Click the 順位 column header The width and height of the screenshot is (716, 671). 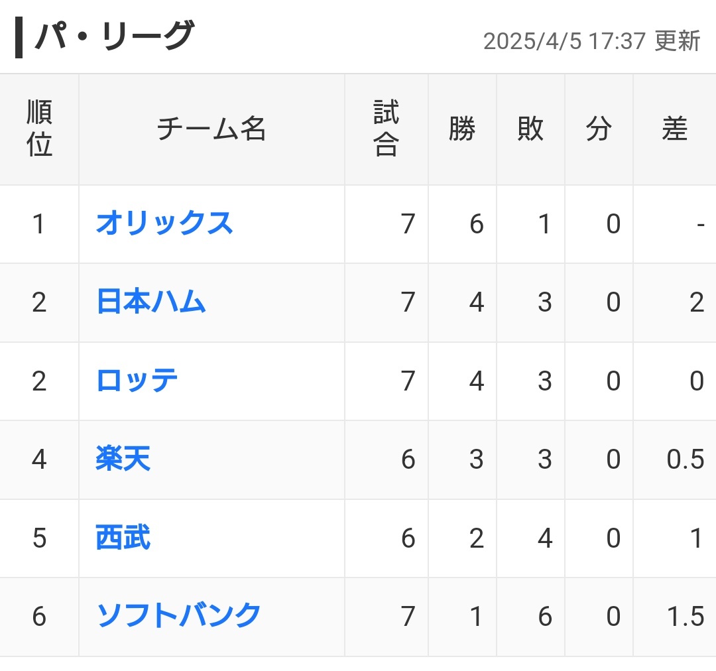click(39, 129)
